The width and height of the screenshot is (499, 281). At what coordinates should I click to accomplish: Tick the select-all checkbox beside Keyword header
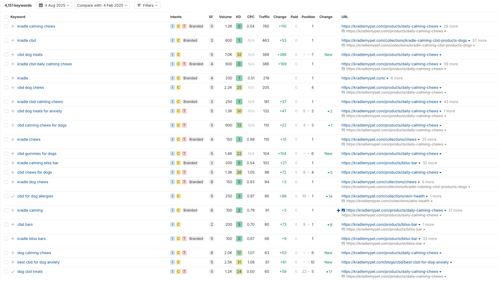pos(6,17)
